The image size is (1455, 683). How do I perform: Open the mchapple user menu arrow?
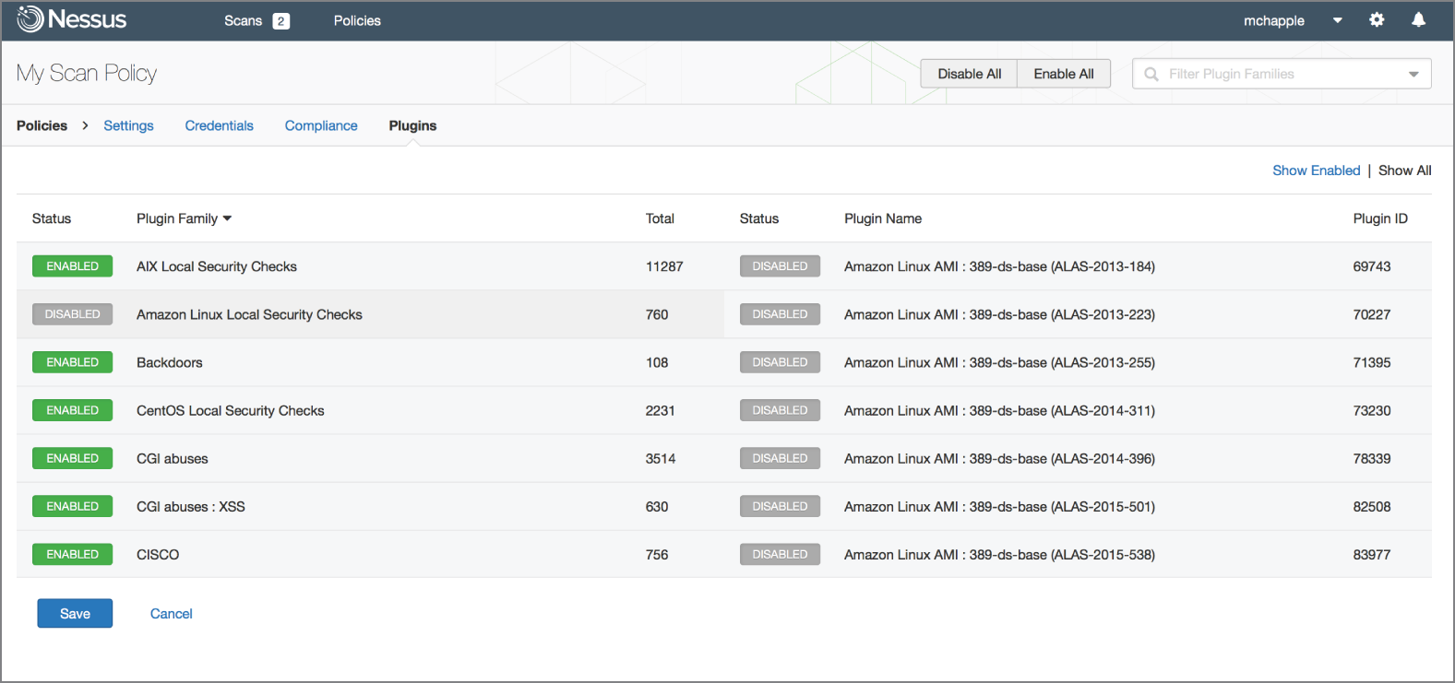pos(1337,20)
